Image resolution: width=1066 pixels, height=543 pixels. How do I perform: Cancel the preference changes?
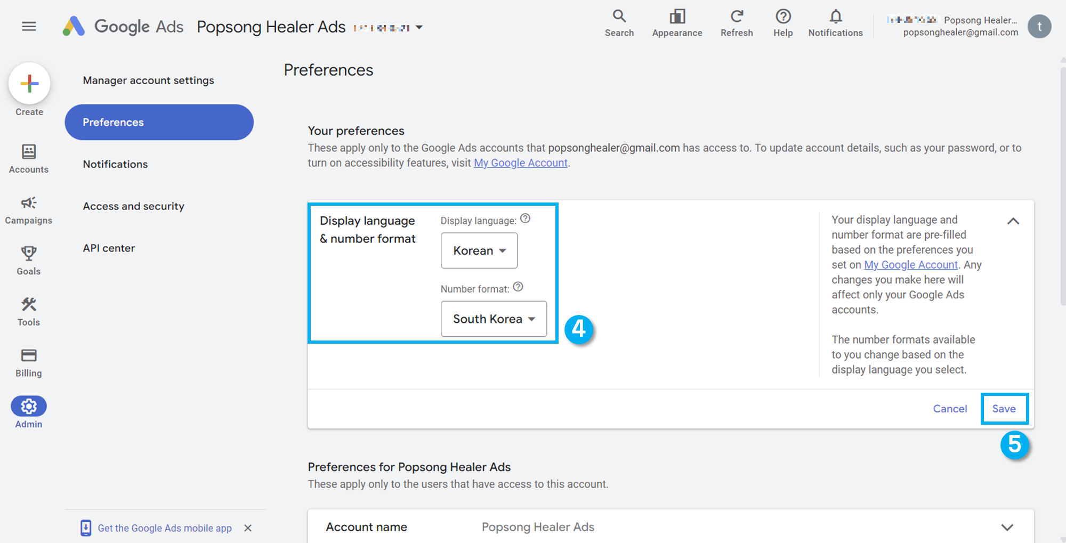pos(949,409)
